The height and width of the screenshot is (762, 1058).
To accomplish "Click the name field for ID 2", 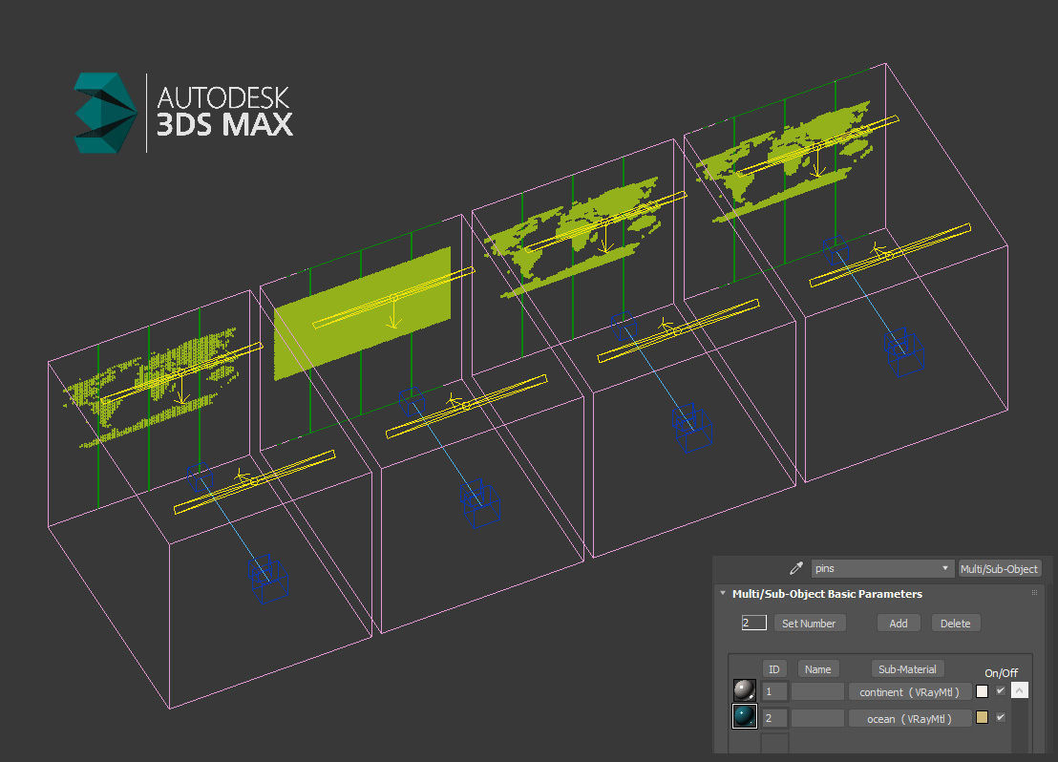I will click(817, 718).
